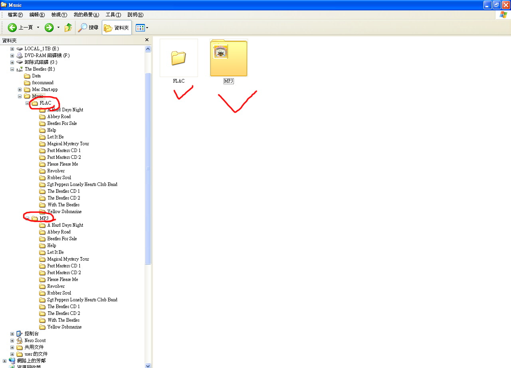Expand 卸除式磁碟 (G:) node
This screenshot has height=368, width=511.
tap(12, 62)
